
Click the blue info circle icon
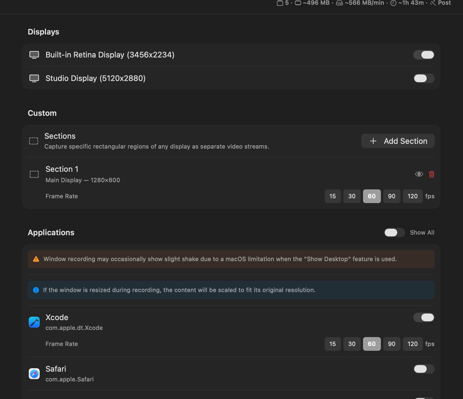point(36,290)
